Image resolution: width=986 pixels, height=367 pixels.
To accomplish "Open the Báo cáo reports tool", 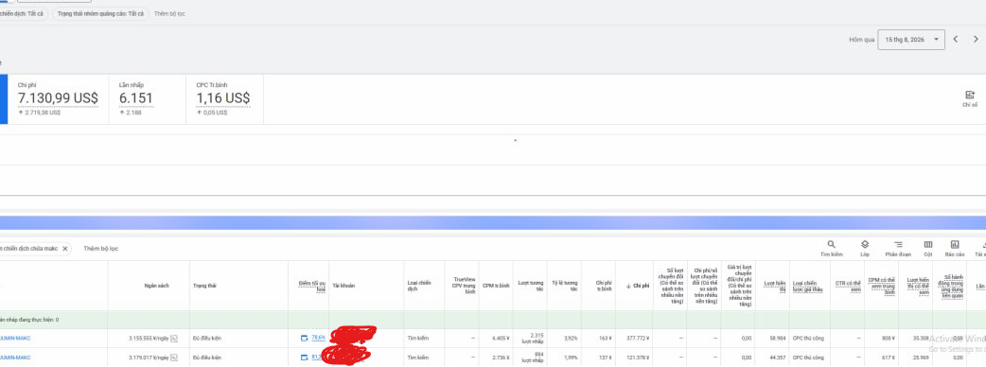I will (955, 248).
